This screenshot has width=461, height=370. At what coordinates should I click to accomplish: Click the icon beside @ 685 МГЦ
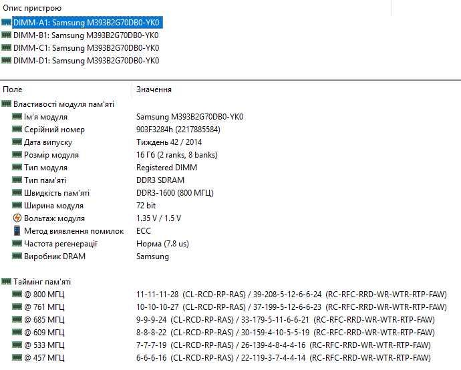17,319
